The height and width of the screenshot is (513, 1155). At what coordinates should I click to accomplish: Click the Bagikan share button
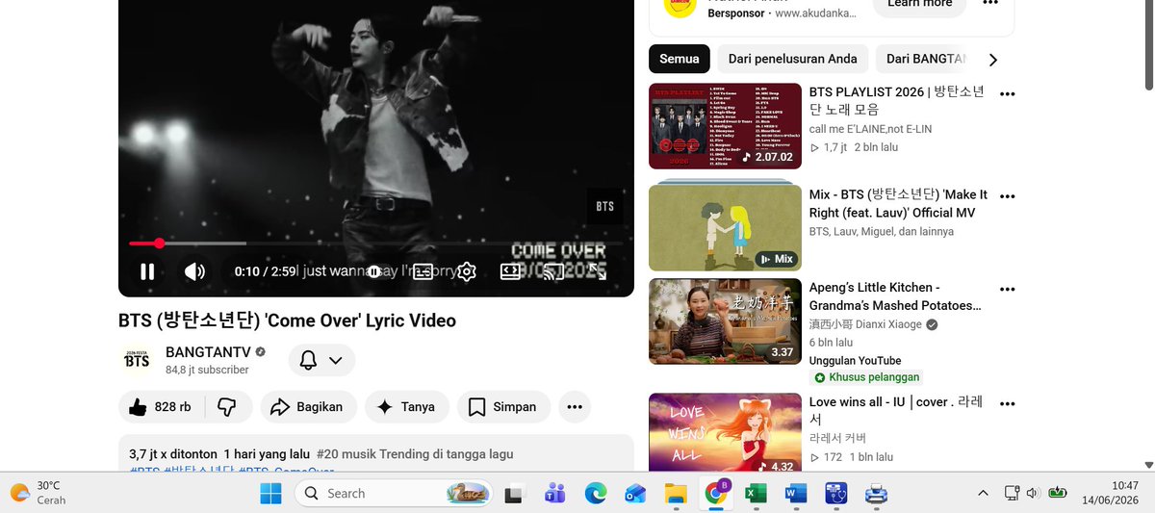pos(308,407)
